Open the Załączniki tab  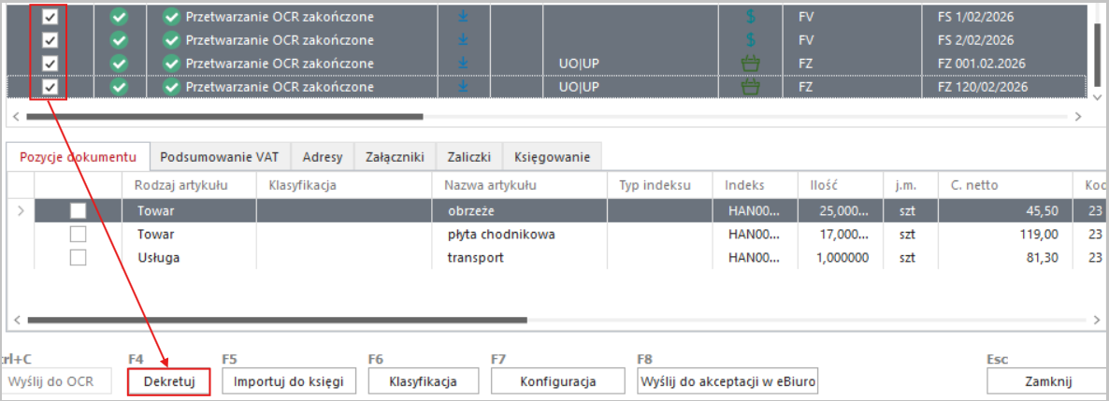[x=395, y=157]
